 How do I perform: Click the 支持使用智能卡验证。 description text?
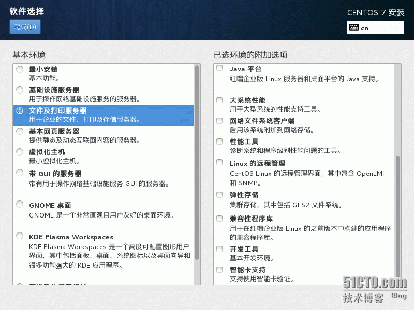tap(262, 278)
